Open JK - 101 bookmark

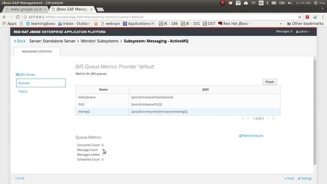tap(191, 24)
